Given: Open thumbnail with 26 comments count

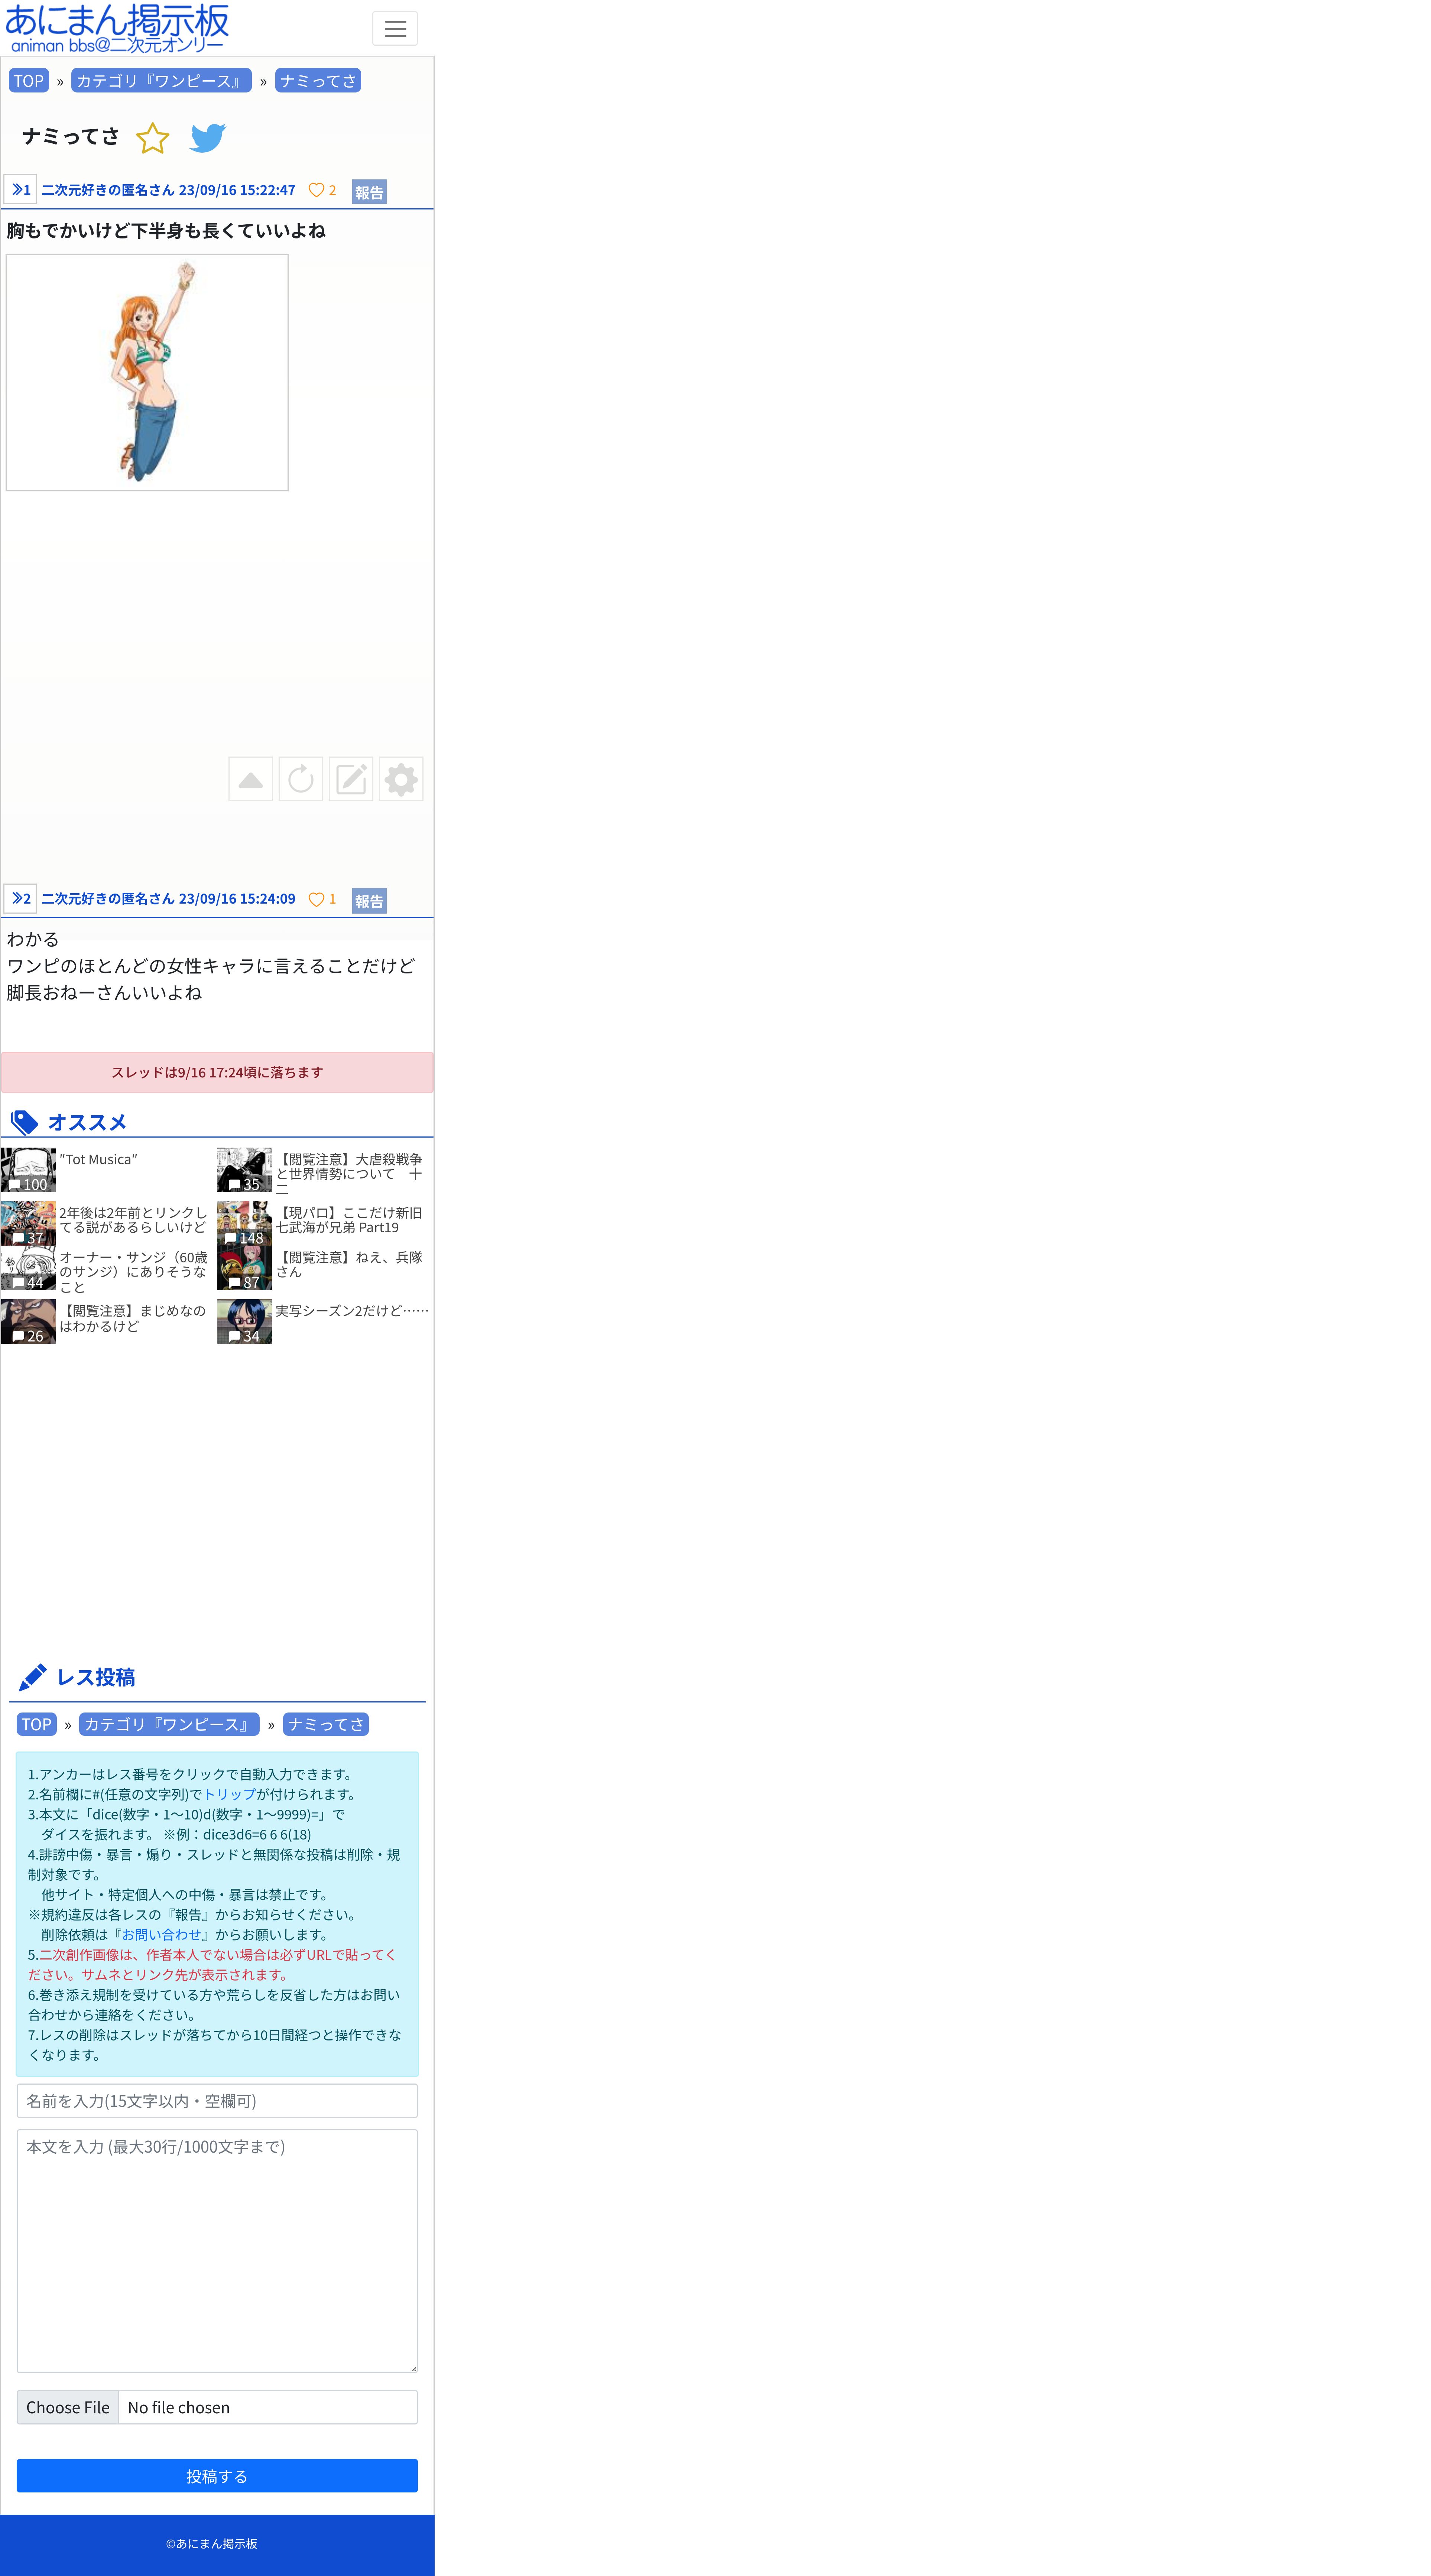Looking at the screenshot, I should click(x=28, y=1321).
